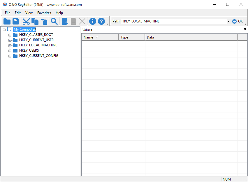Click the save floppy disk icon
Screen dimensions: 248x182
pos(16,21)
